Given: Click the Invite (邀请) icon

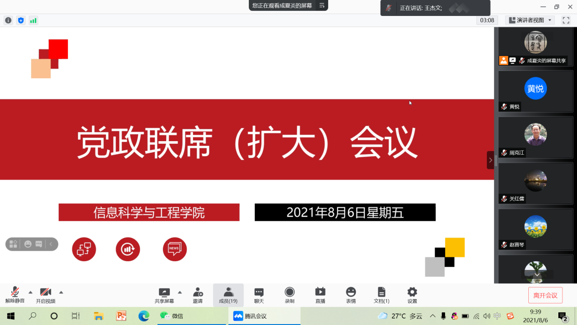Looking at the screenshot, I should coord(197,295).
